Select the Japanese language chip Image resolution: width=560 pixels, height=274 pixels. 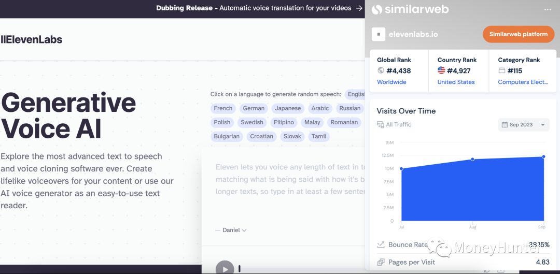288,108
